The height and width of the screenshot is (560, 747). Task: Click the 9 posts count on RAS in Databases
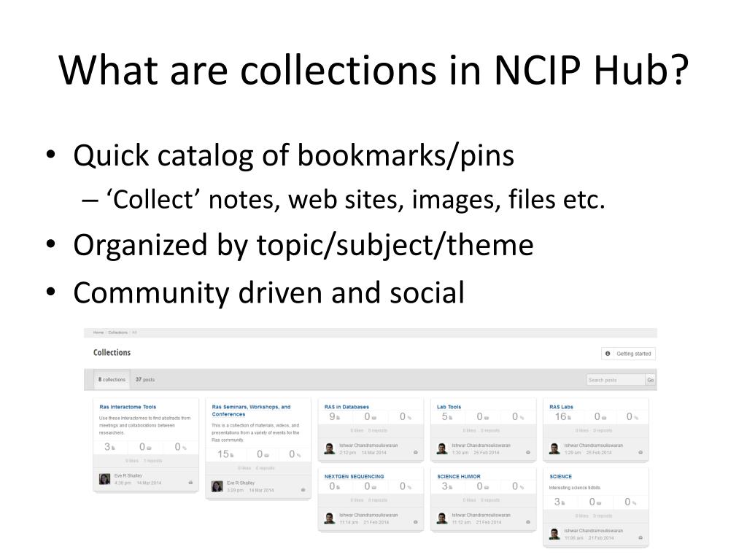[334, 416]
